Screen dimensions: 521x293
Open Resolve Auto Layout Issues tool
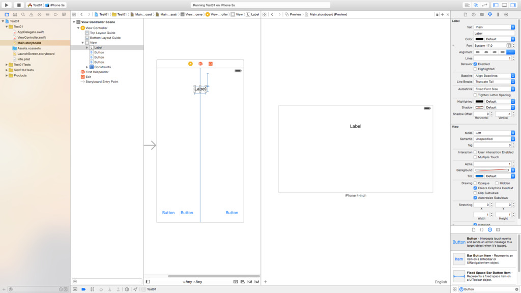coord(257,282)
